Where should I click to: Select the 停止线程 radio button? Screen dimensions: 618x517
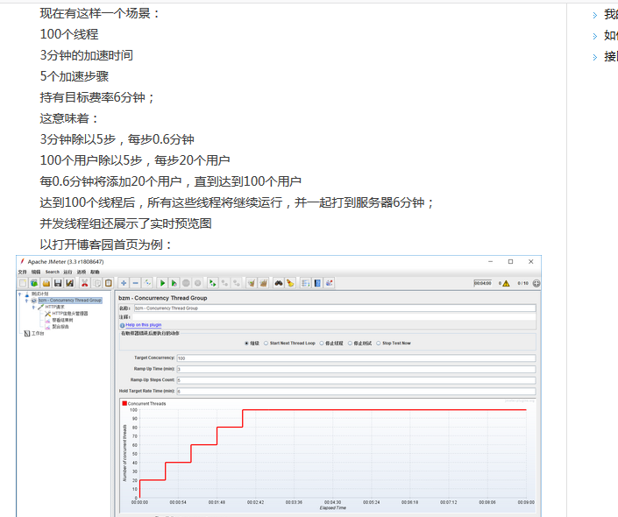322,343
